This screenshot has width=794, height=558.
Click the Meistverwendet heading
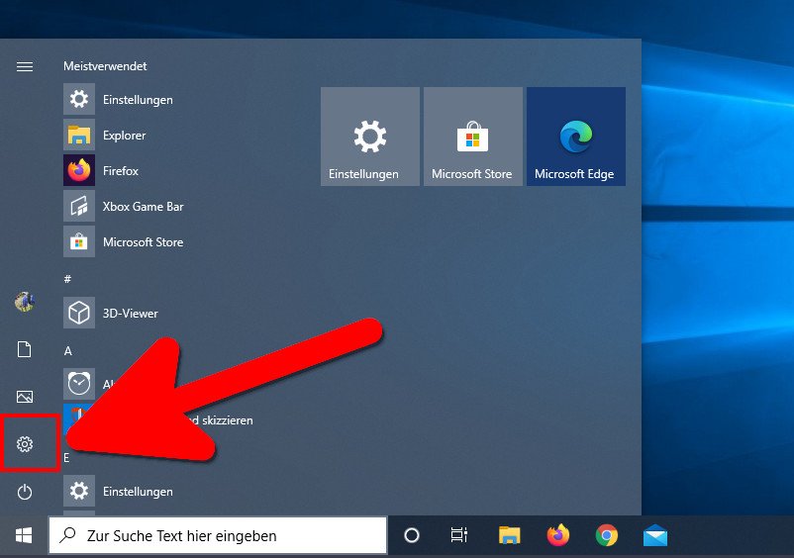coord(105,66)
